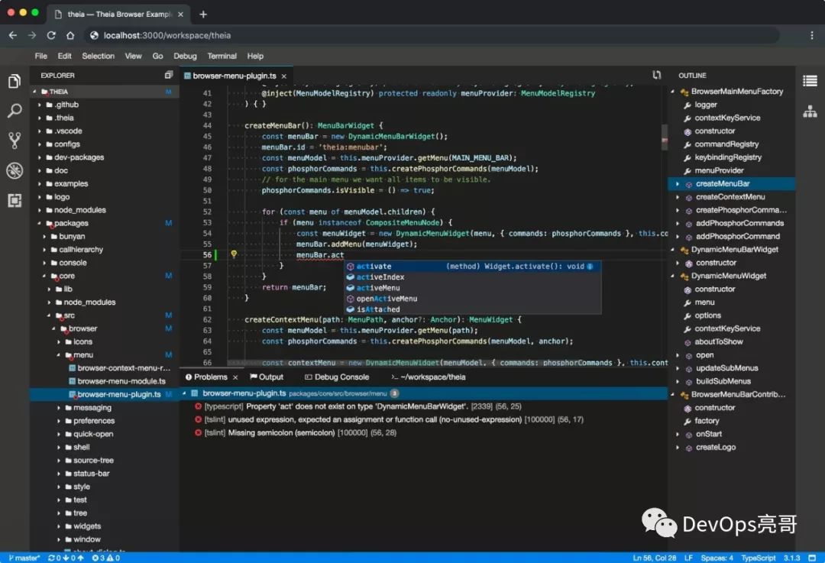
Task: Click the master branch status bar item
Action: click(x=24, y=558)
